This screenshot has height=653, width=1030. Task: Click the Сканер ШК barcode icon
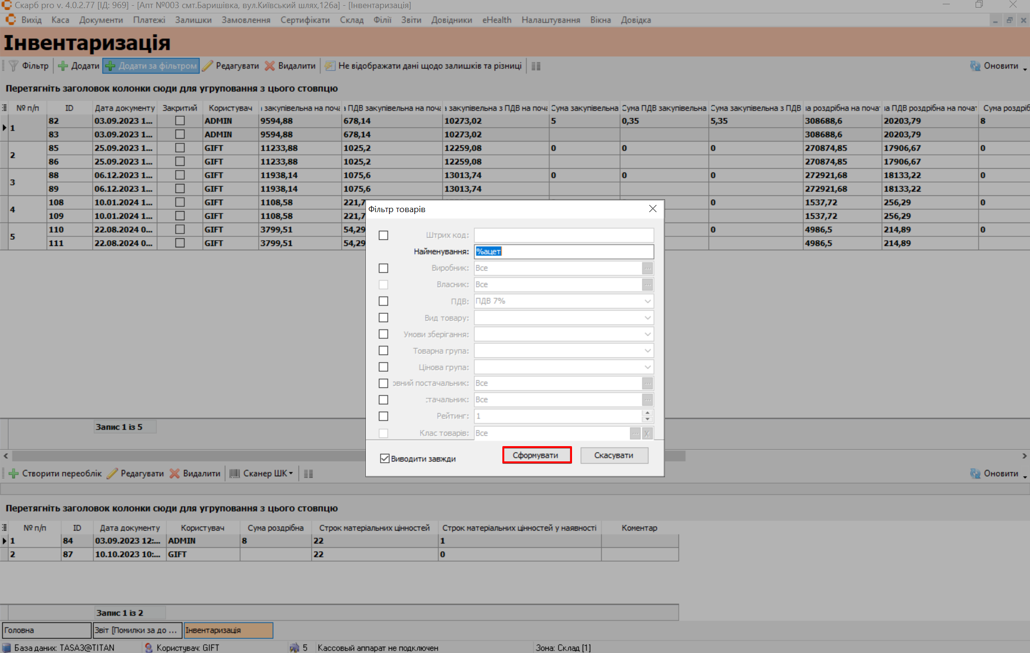[235, 473]
